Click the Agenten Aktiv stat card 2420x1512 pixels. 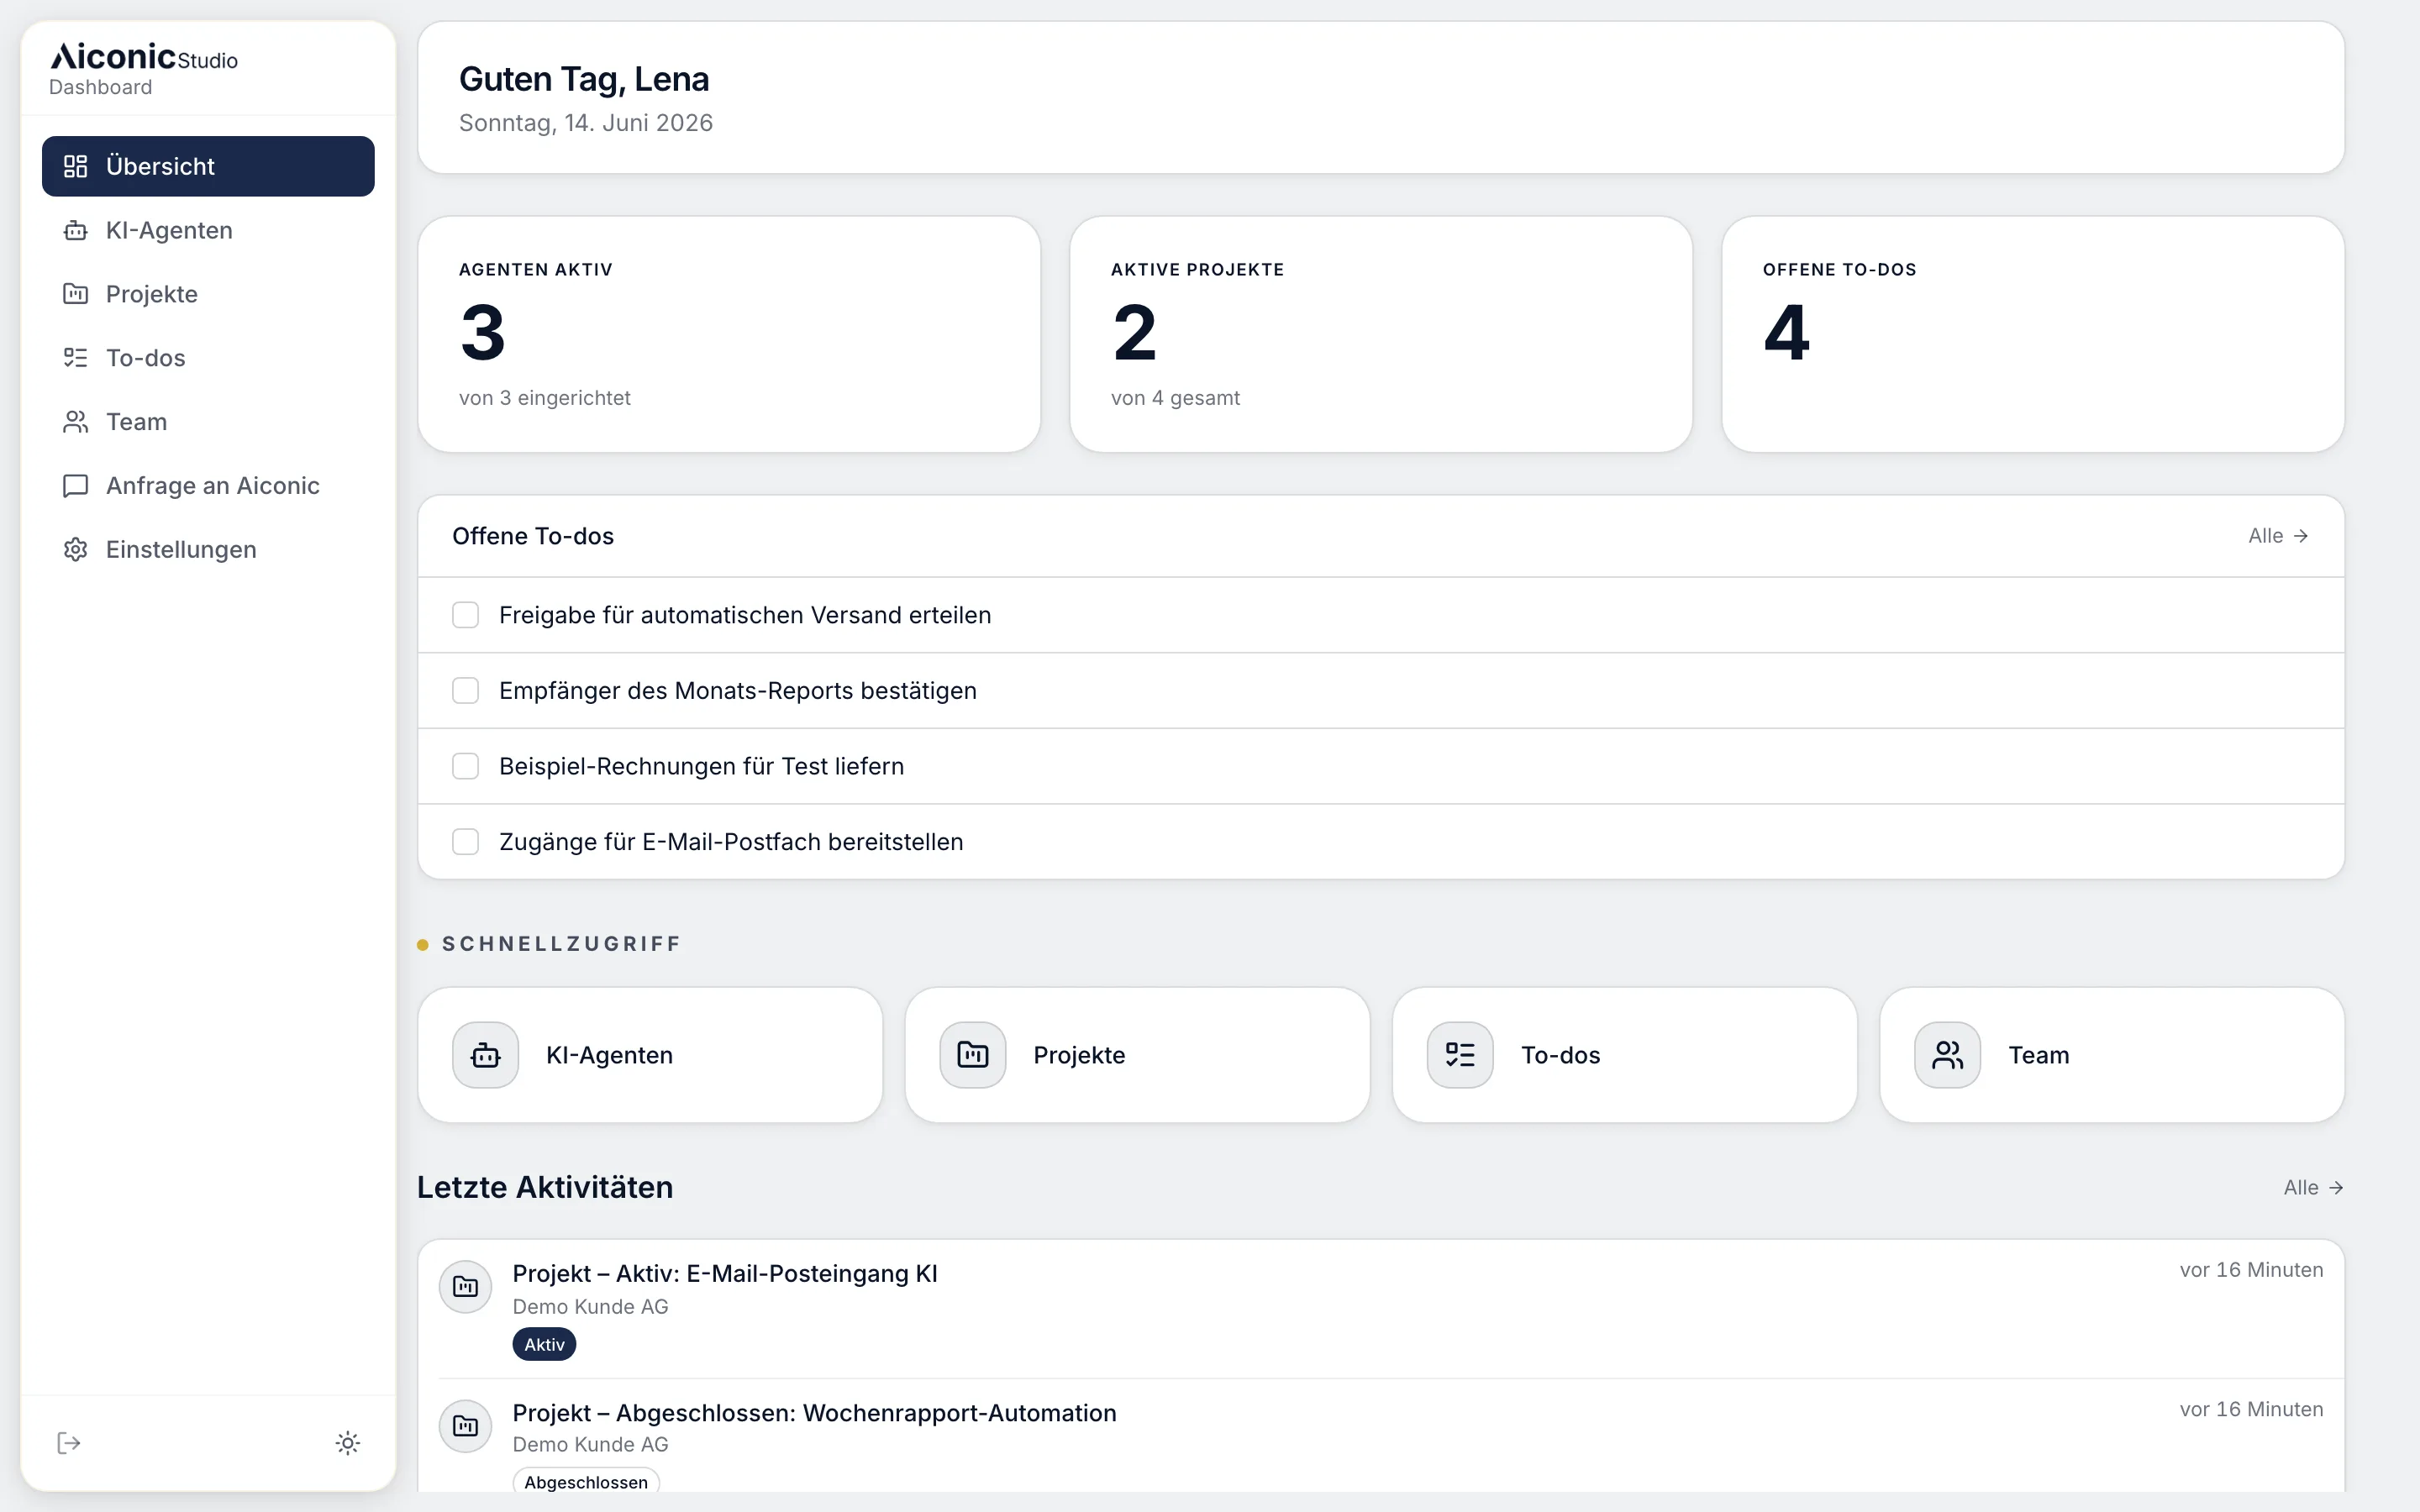[729, 334]
